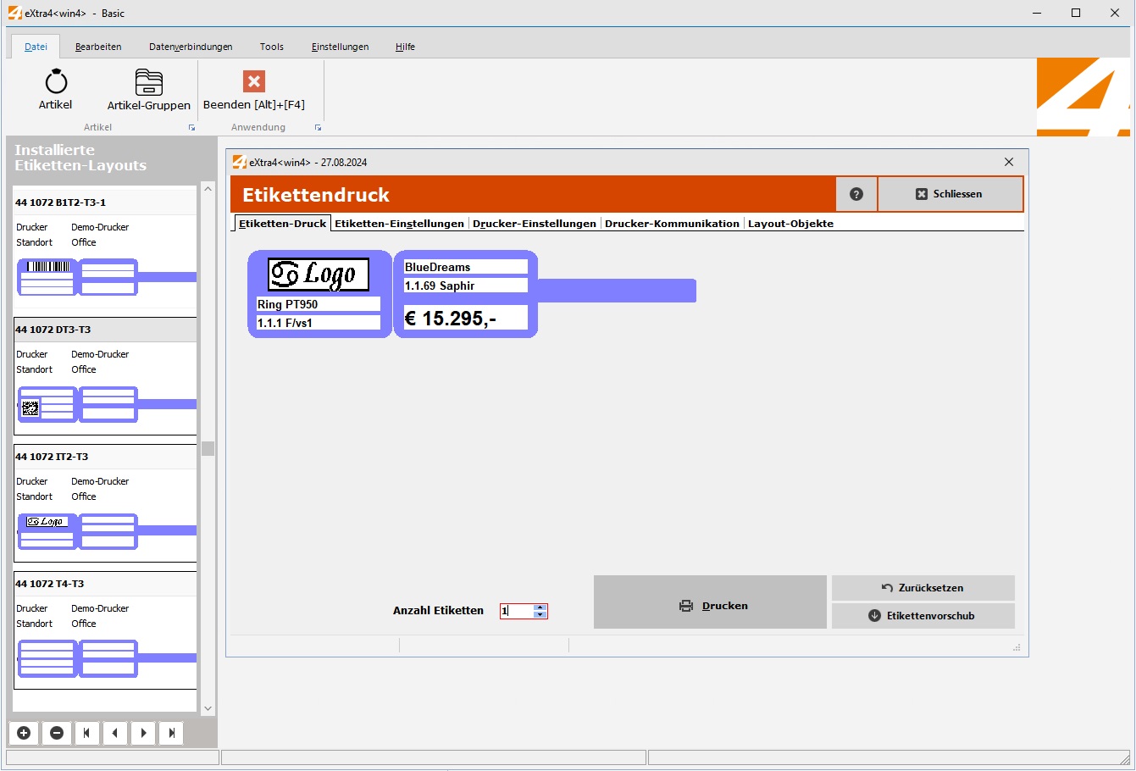Add a layout with the plus icon
The height and width of the screenshot is (771, 1136).
click(x=24, y=733)
